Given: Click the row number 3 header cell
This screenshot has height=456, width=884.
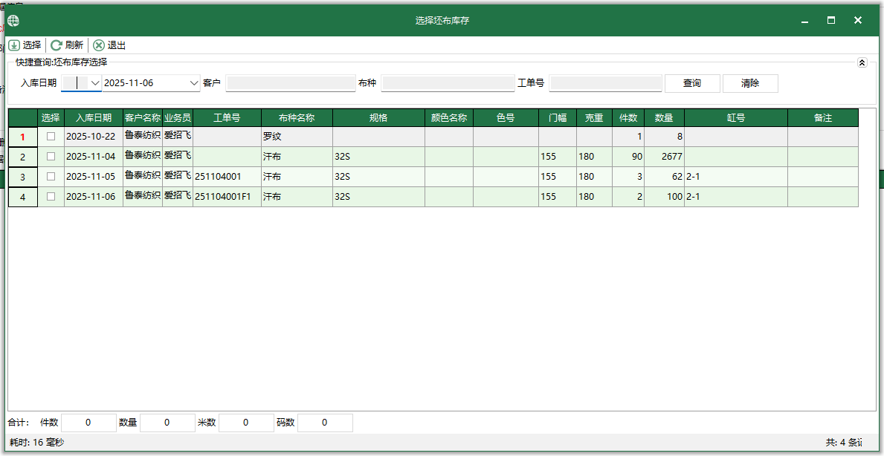Looking at the screenshot, I should (22, 177).
